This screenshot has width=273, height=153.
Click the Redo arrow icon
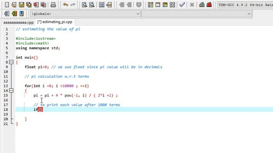pyautogui.click(x=73, y=5)
